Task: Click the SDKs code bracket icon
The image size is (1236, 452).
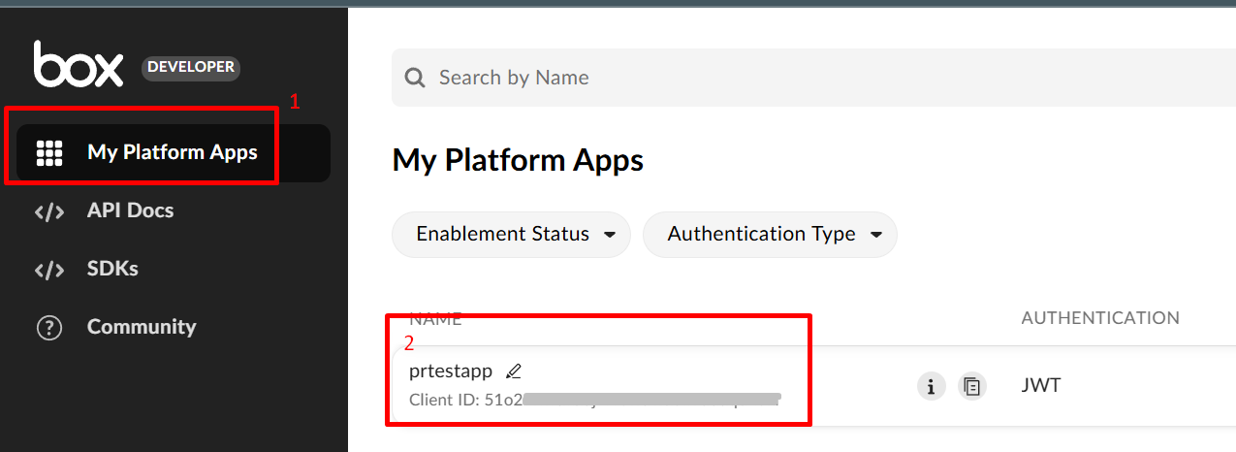Action: tap(48, 270)
